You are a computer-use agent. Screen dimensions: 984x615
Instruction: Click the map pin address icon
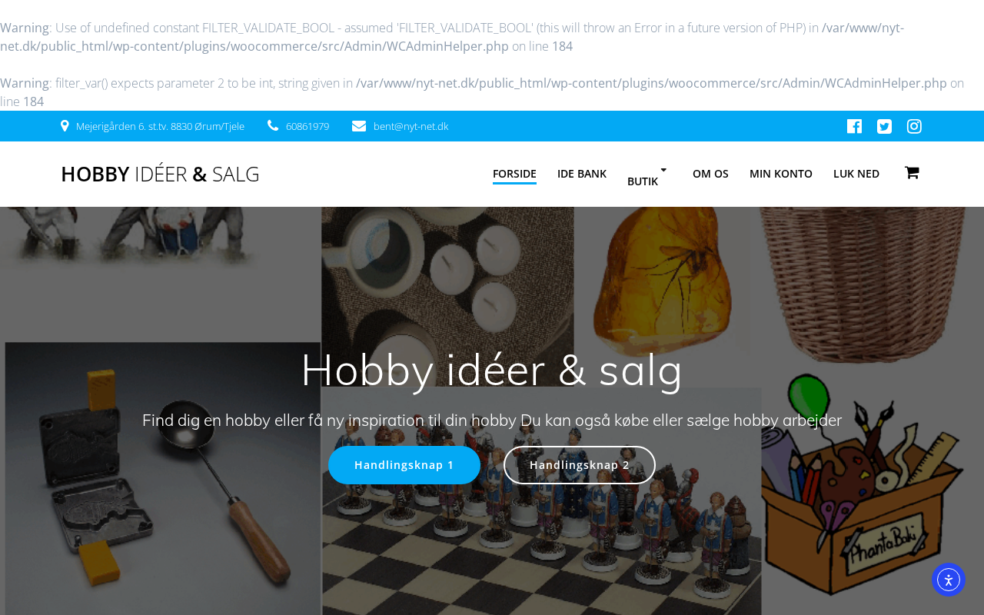click(x=65, y=126)
